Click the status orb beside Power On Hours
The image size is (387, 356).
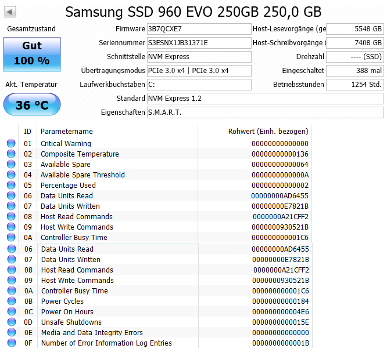pos(12,311)
